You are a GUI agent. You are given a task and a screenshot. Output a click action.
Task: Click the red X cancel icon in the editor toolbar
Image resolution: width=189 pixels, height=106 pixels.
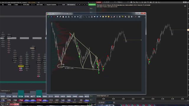(x=54, y=17)
